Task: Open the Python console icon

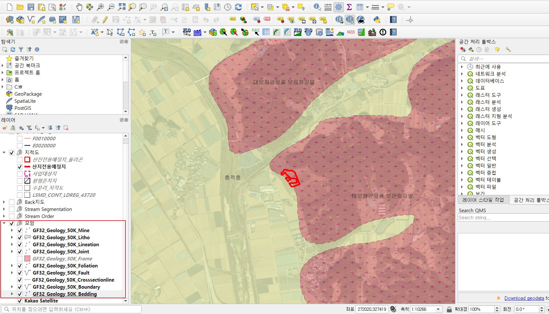Action: [x=377, y=20]
